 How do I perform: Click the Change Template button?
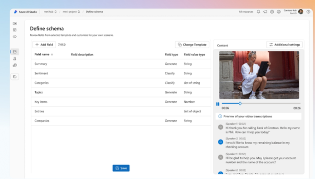pyautogui.click(x=192, y=45)
